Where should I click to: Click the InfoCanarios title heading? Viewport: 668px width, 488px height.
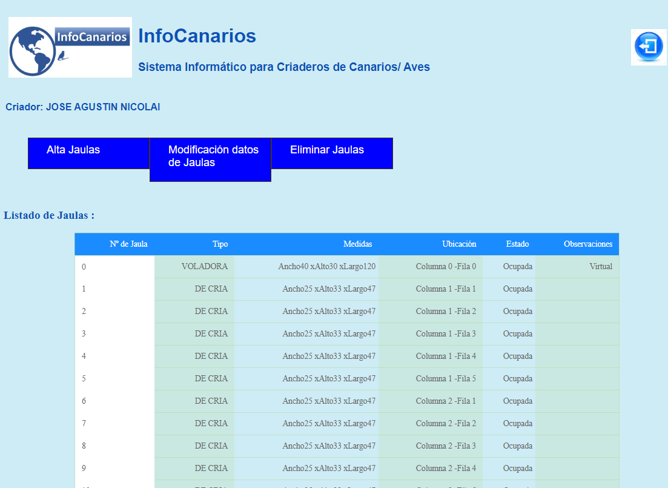197,36
